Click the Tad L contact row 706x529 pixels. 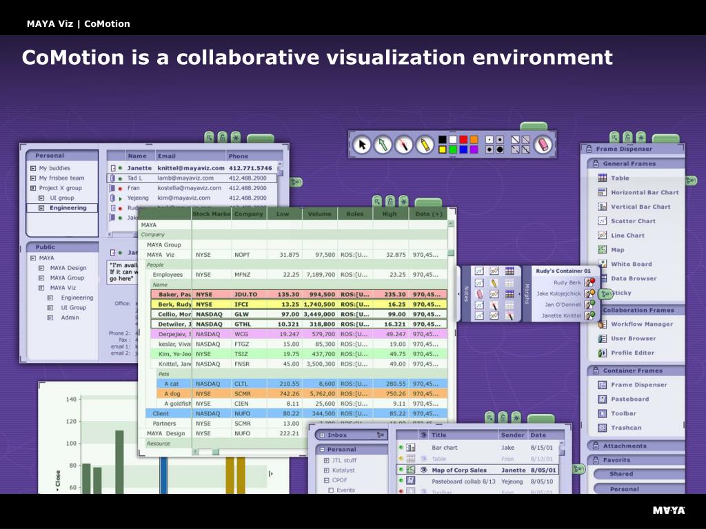tap(192, 178)
